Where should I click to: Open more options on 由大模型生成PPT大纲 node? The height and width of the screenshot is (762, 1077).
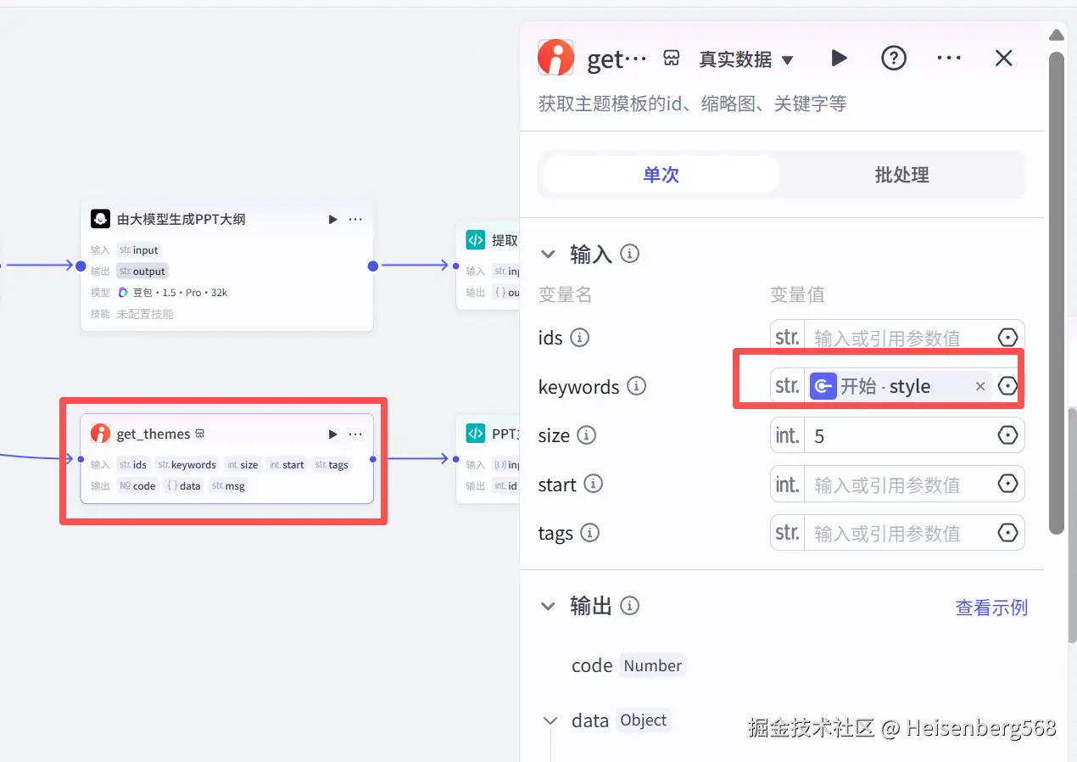click(355, 219)
